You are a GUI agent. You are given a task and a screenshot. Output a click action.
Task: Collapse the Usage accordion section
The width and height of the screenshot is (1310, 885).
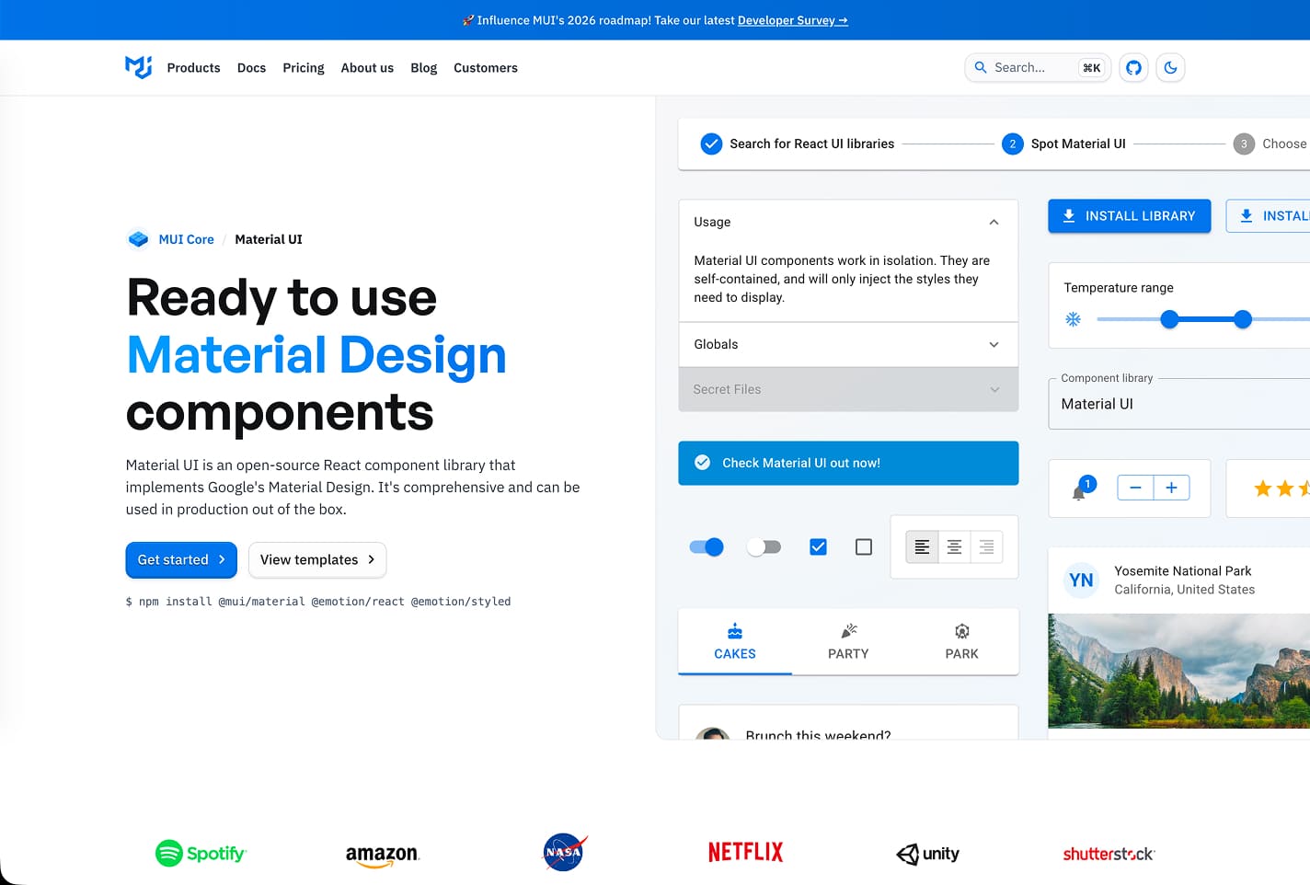[x=994, y=223]
